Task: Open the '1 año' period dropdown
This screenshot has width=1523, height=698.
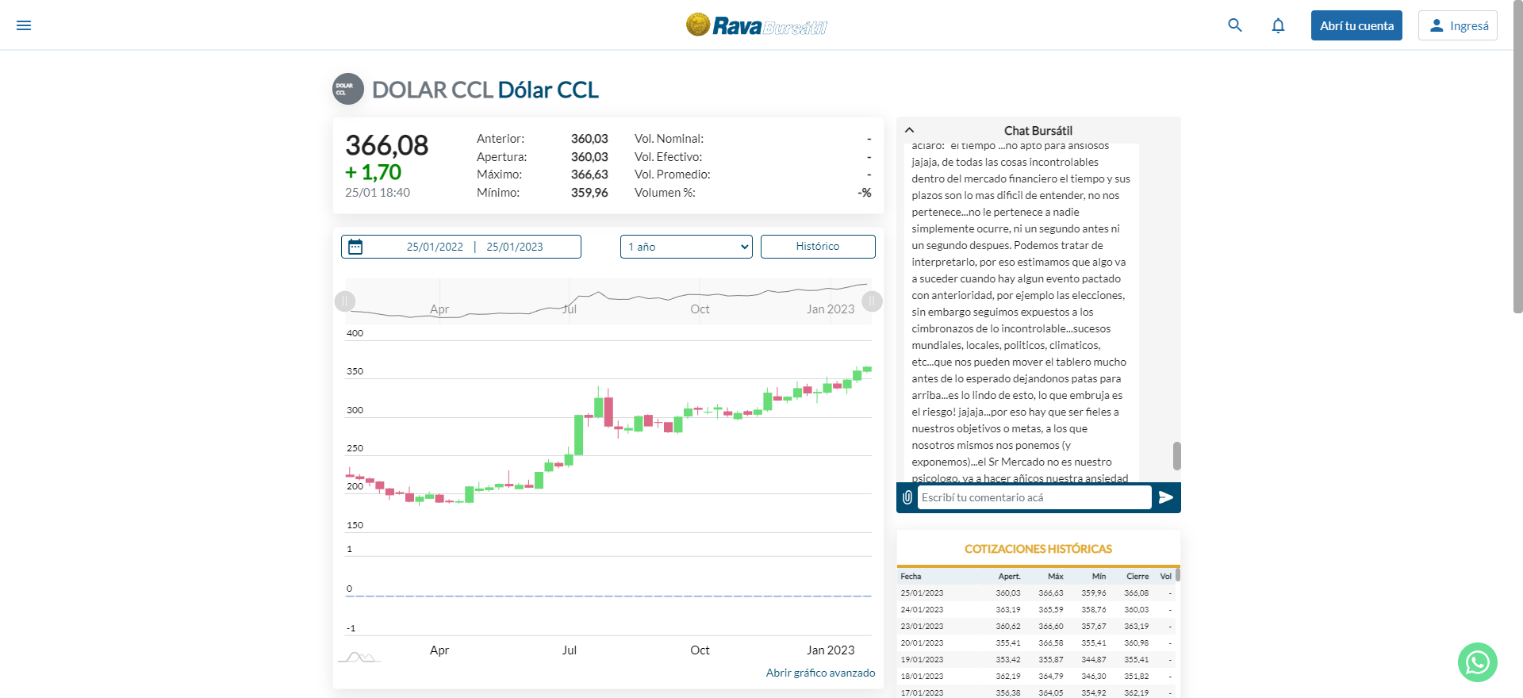Action: click(x=686, y=247)
